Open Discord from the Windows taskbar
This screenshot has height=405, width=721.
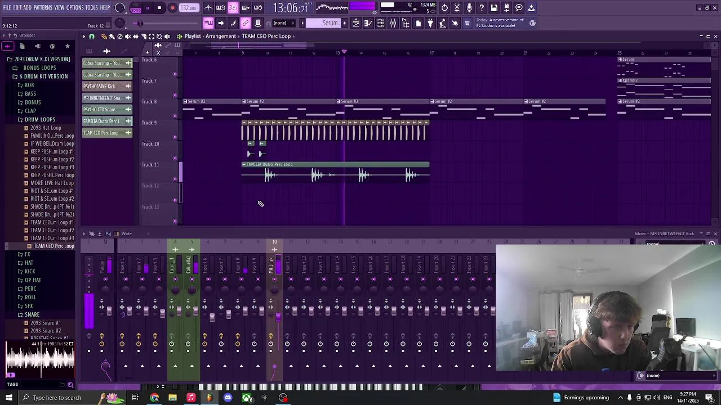click(x=228, y=398)
